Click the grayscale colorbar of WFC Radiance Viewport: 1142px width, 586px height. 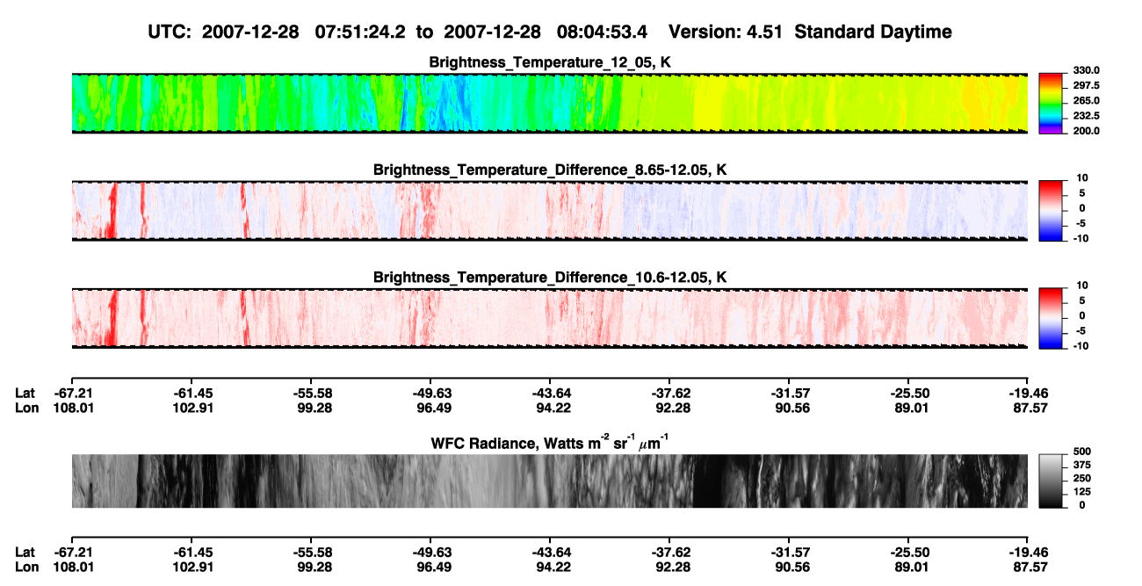pos(1051,481)
